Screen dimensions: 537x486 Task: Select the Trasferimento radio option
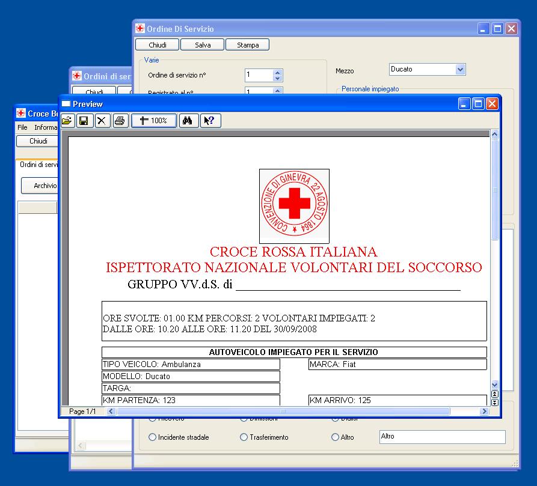(x=244, y=437)
